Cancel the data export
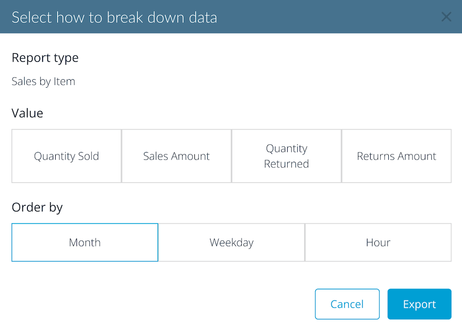 pyautogui.click(x=347, y=304)
